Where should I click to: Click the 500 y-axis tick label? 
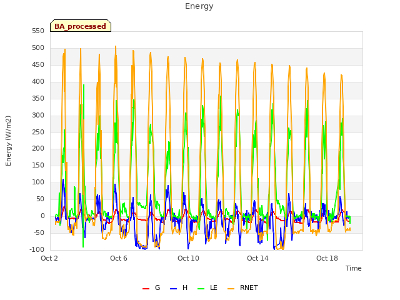[38, 48]
